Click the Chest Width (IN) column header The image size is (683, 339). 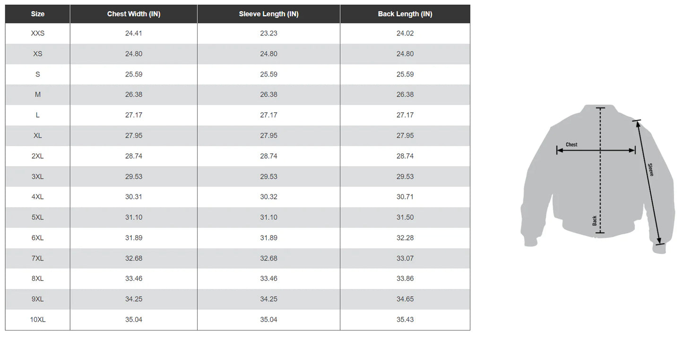tap(134, 14)
